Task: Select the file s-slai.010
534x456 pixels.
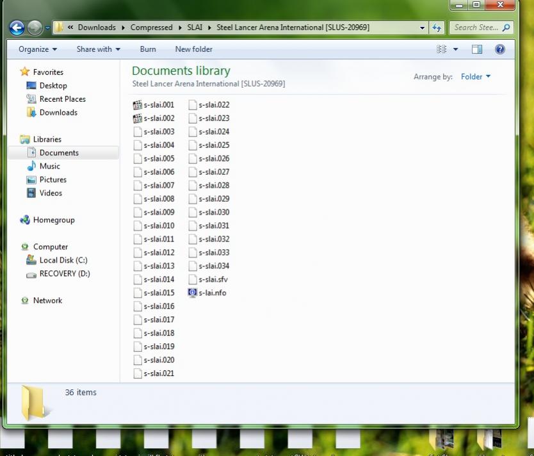Action: point(154,225)
